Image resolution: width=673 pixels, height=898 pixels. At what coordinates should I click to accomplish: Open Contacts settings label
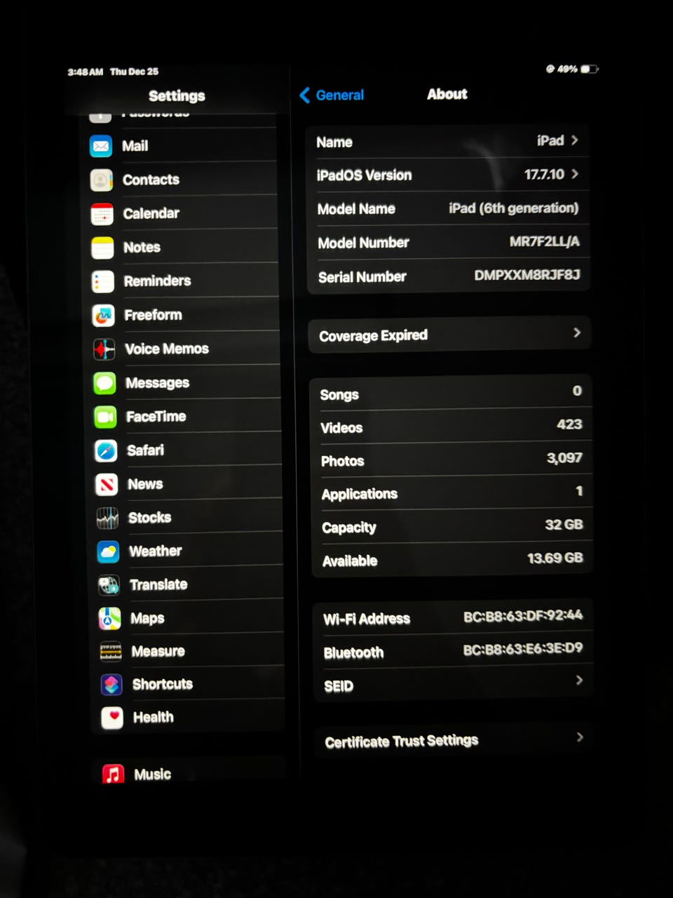151,180
